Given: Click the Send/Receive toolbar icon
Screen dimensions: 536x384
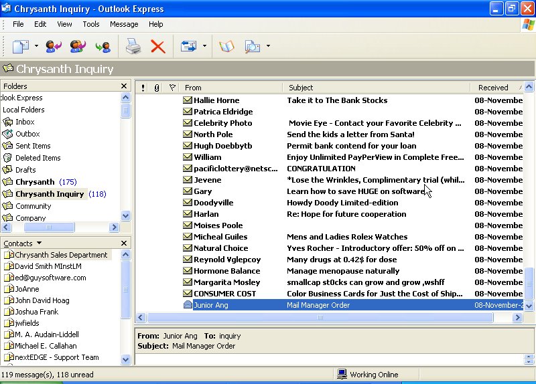Looking at the screenshot, I should coord(188,46).
